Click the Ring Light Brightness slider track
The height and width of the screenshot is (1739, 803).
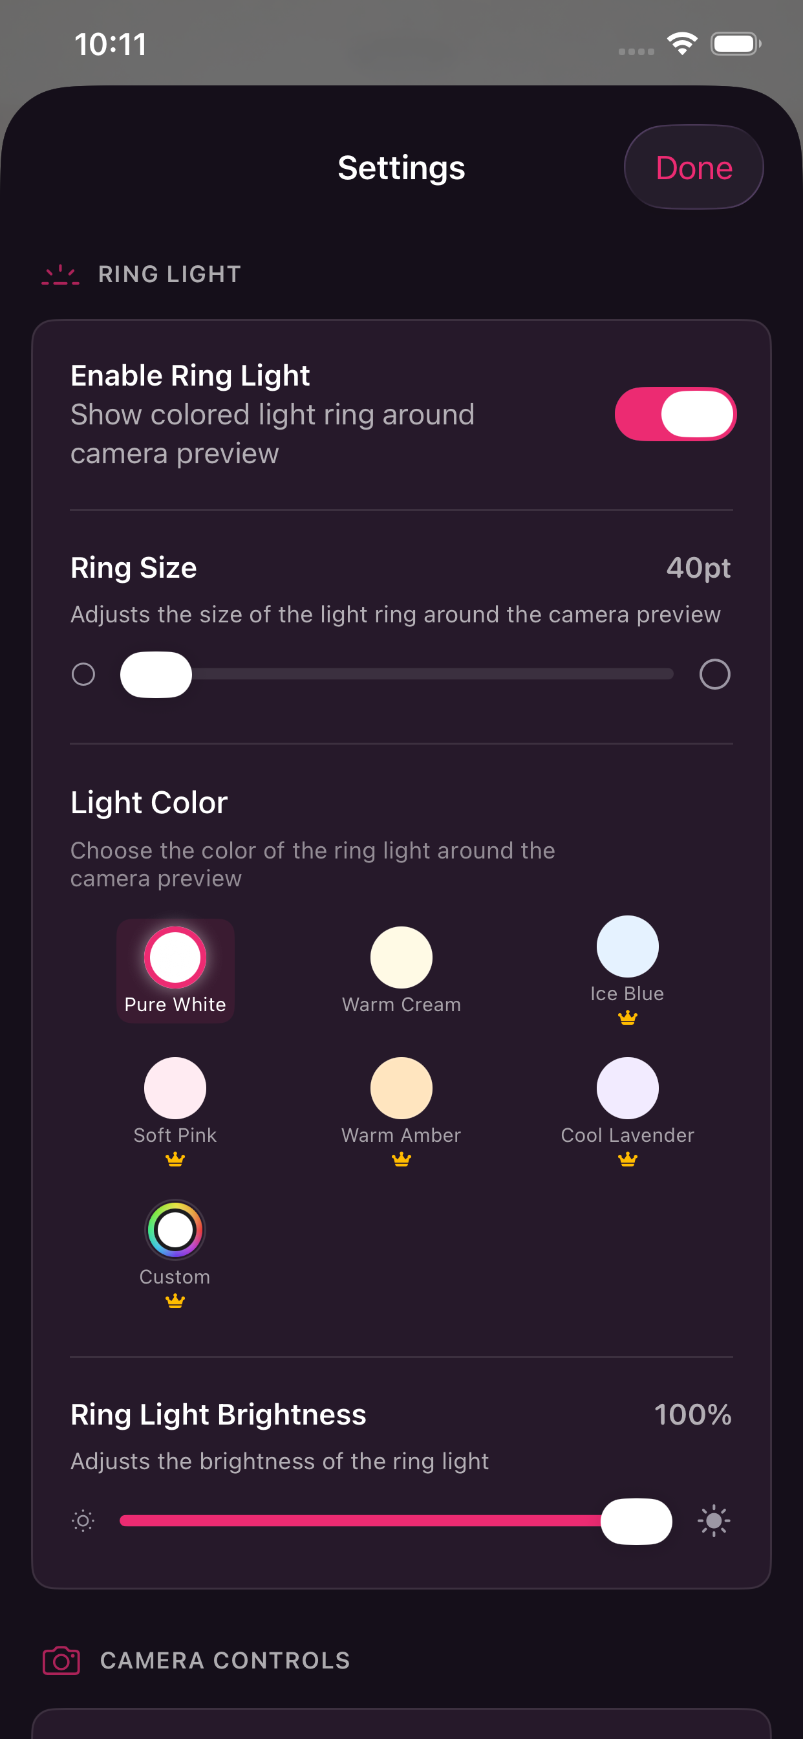[358, 1520]
